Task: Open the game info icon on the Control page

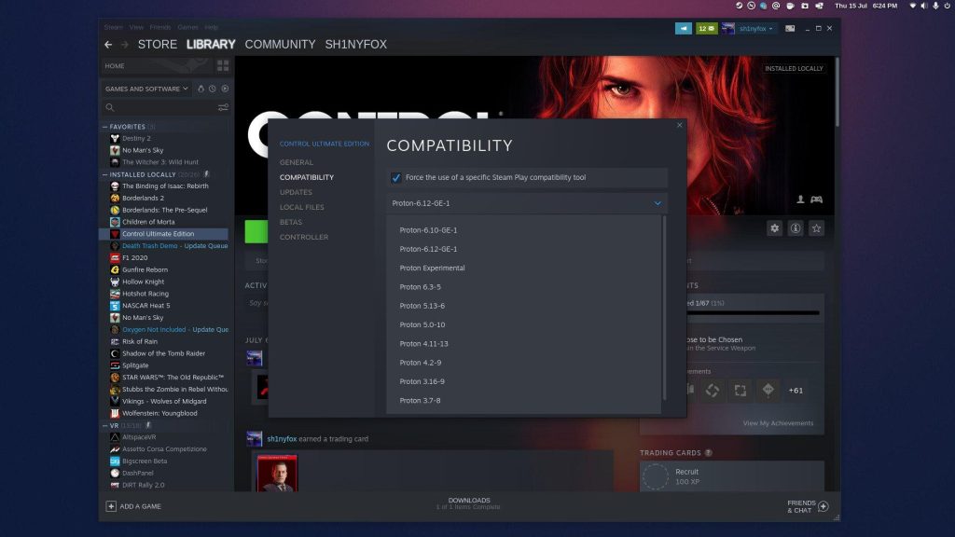Action: (796, 227)
